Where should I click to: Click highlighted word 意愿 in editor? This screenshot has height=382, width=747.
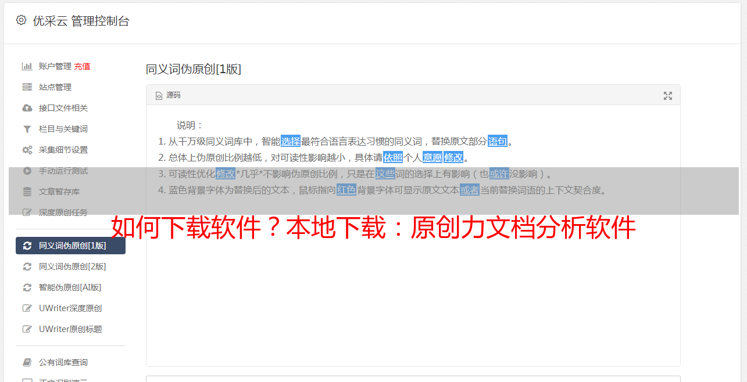coord(433,157)
